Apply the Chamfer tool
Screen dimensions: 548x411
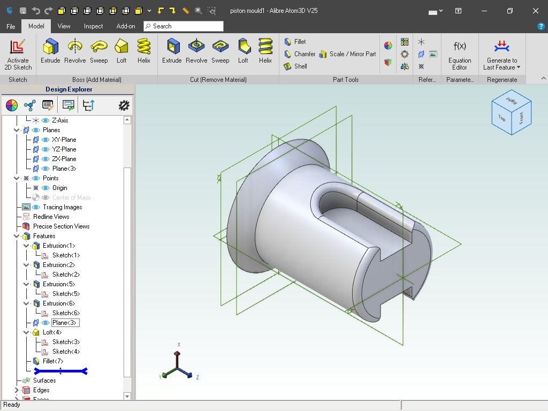point(300,54)
